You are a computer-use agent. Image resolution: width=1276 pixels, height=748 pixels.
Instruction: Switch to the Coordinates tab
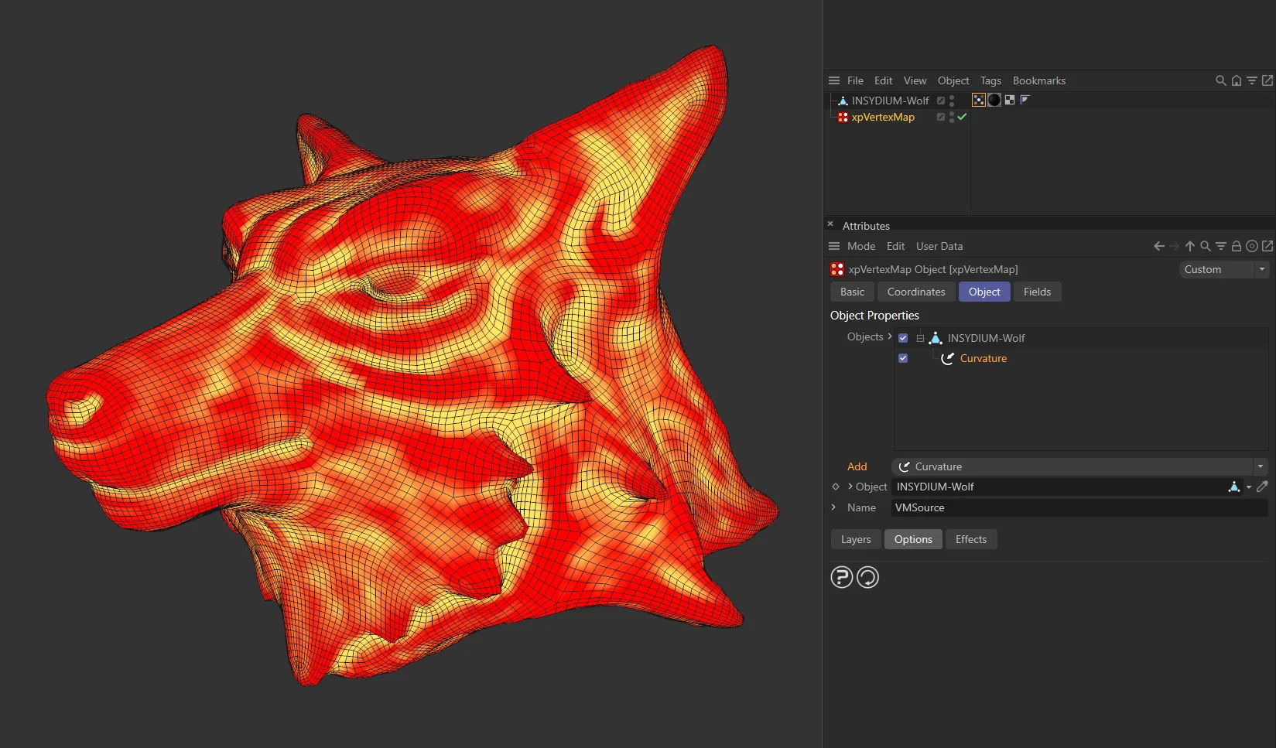[x=915, y=292]
